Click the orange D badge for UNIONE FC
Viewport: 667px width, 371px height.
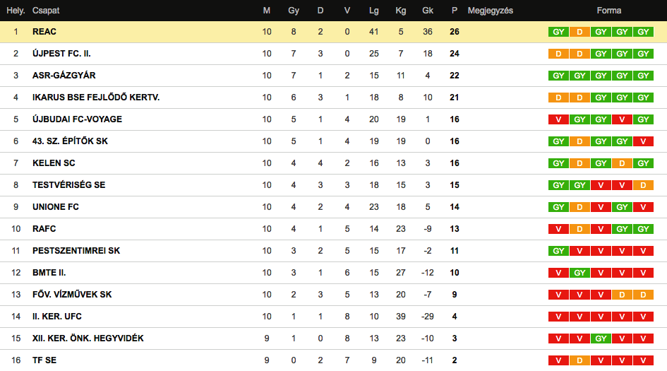point(579,207)
